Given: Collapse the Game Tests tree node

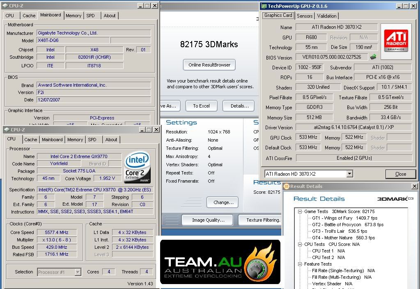Looking at the screenshot, I should (x=299, y=211).
